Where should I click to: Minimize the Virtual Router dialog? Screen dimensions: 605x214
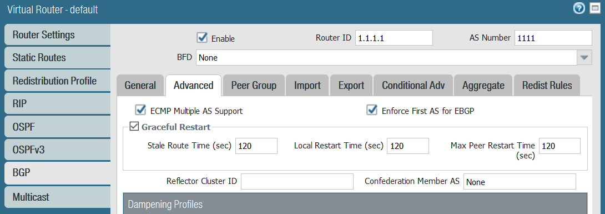pyautogui.click(x=595, y=8)
